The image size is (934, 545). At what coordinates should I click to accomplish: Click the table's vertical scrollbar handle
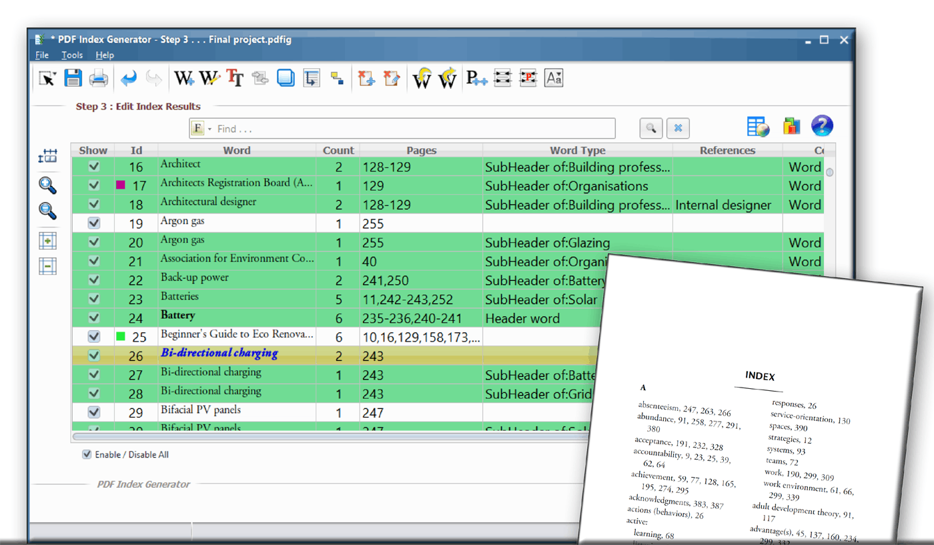(830, 172)
